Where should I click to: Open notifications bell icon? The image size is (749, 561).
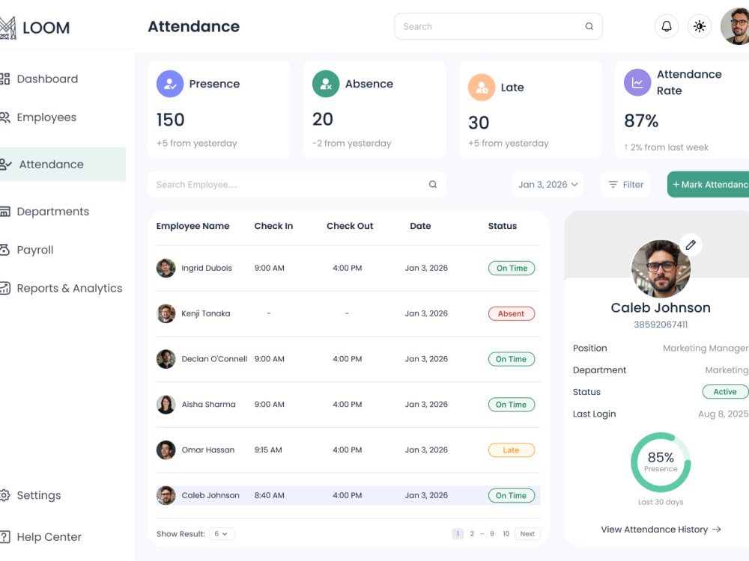click(x=667, y=26)
